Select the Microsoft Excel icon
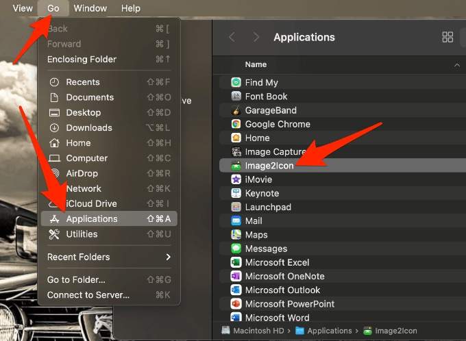The height and width of the screenshot is (341, 466). coord(236,262)
